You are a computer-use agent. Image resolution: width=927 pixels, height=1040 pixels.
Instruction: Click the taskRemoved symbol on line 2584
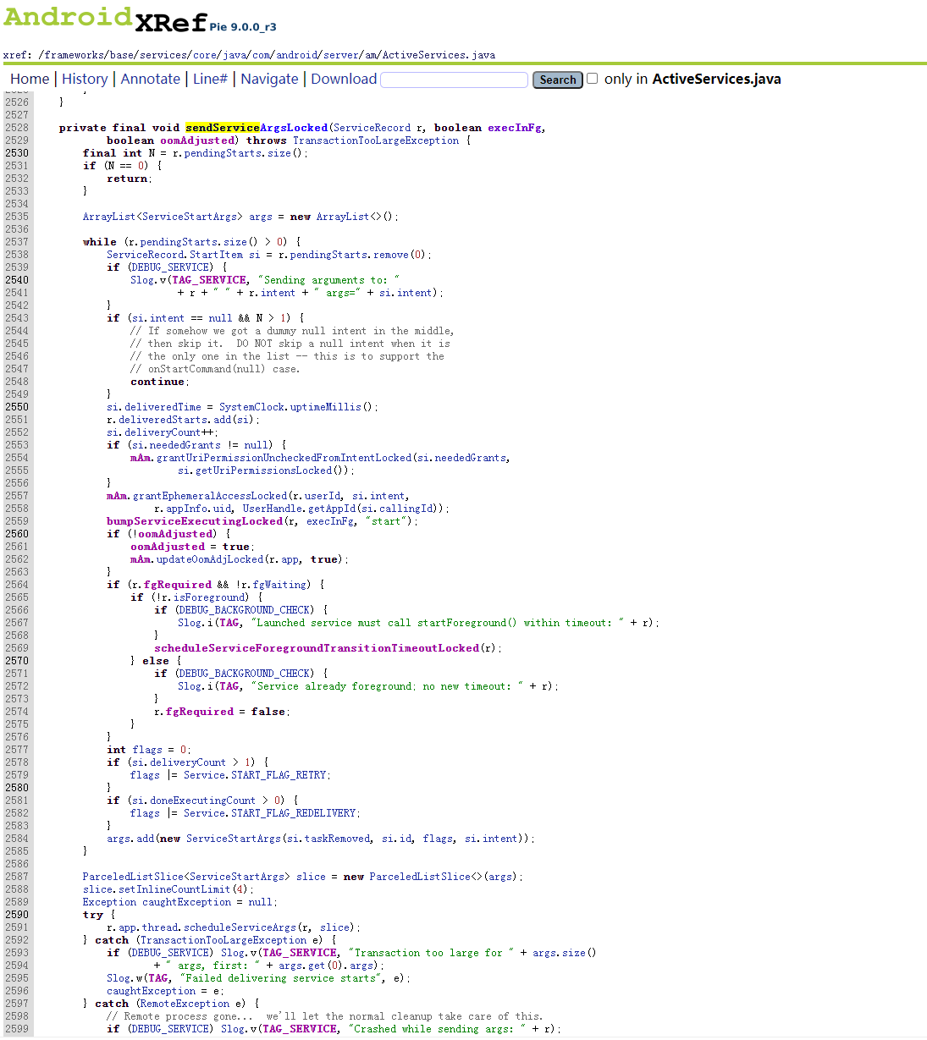(338, 839)
